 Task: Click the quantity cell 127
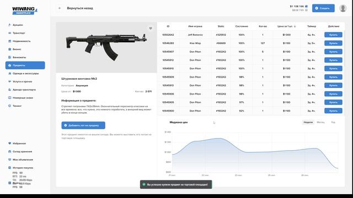[x=263, y=43]
